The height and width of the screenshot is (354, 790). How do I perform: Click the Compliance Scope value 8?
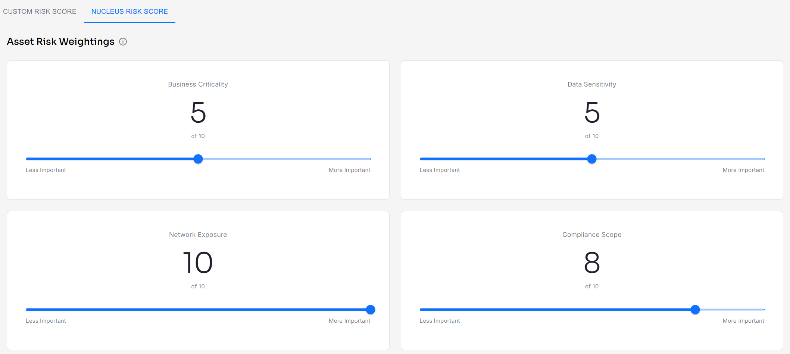point(592,263)
